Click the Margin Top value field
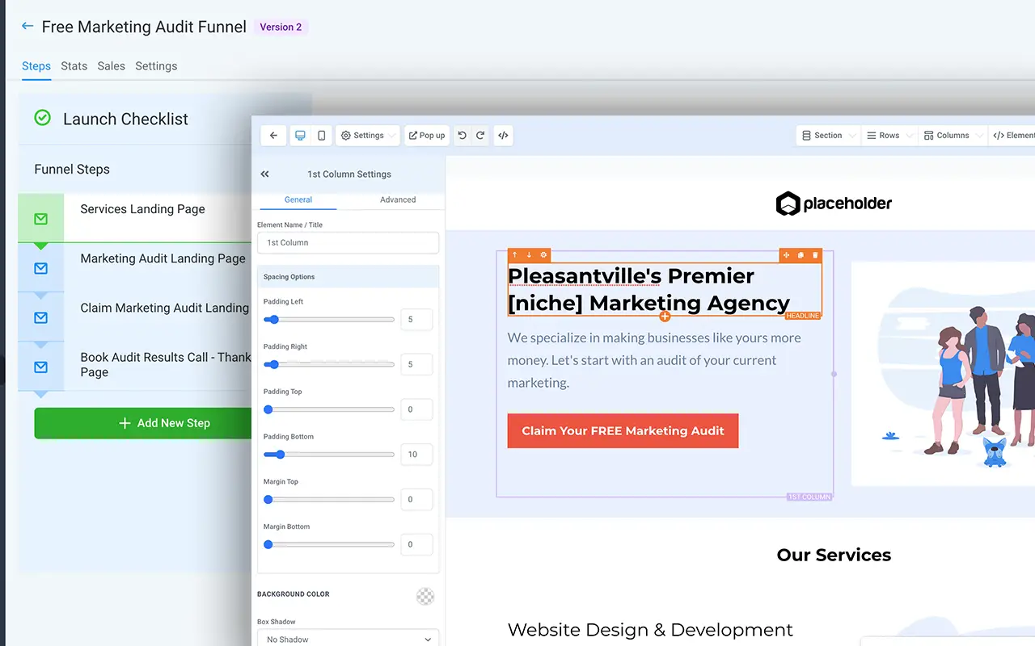 pyautogui.click(x=416, y=499)
